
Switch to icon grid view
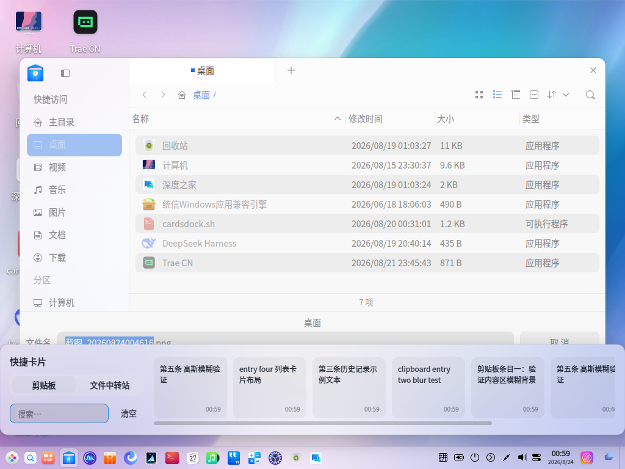479,95
